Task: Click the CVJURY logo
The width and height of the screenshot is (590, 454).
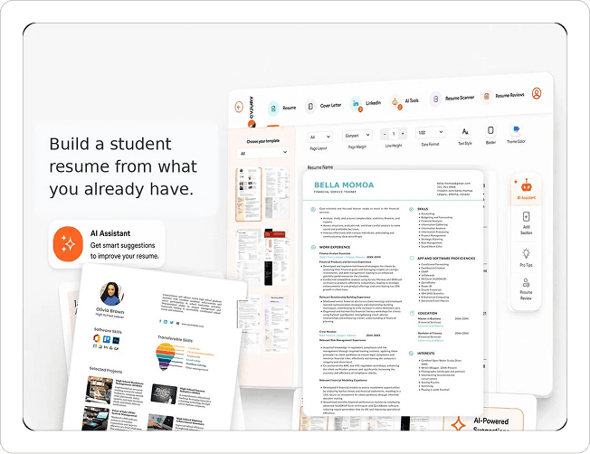Action: click(x=252, y=112)
